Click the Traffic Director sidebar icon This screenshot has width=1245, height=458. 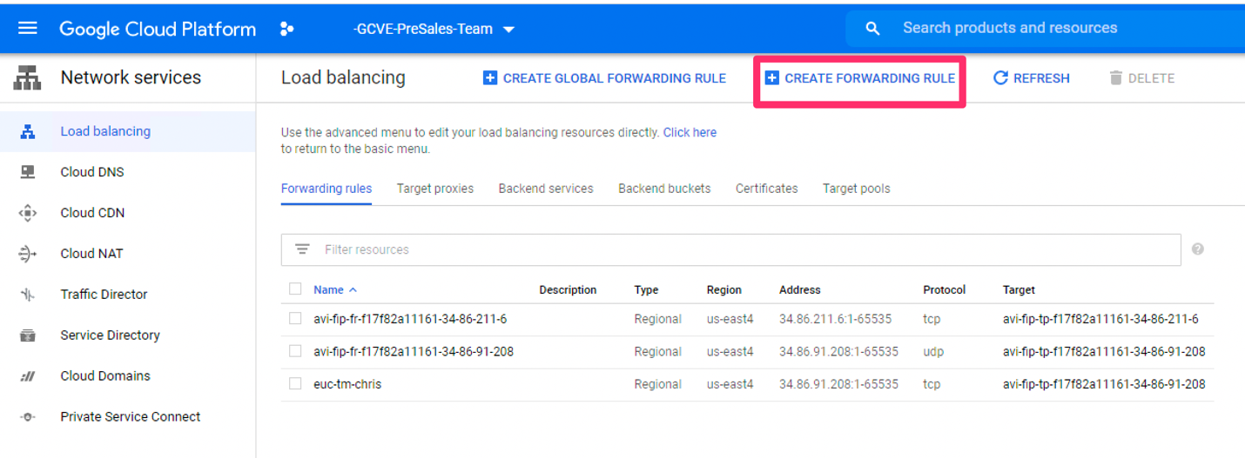[x=28, y=295]
